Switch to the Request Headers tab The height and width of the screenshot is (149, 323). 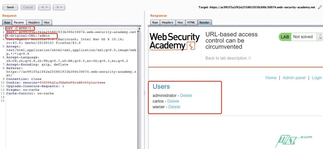(x=34, y=22)
